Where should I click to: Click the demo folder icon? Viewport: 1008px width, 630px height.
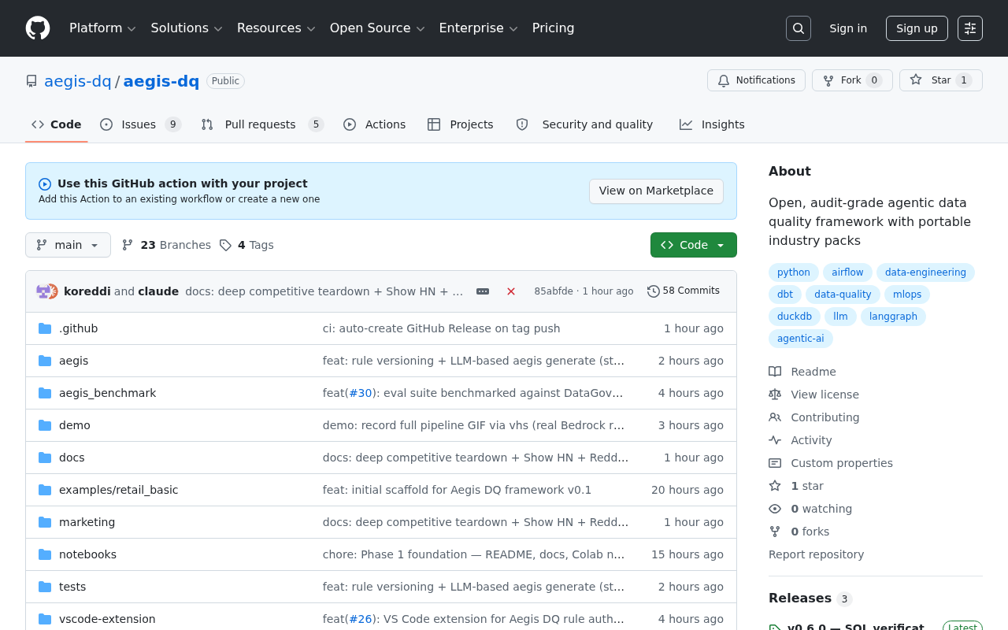[45, 425]
